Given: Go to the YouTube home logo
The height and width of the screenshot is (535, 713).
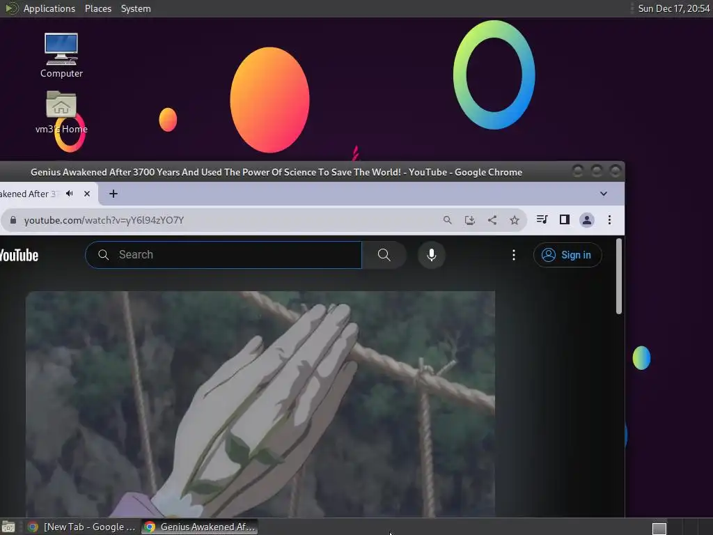Looking at the screenshot, I should coord(19,255).
